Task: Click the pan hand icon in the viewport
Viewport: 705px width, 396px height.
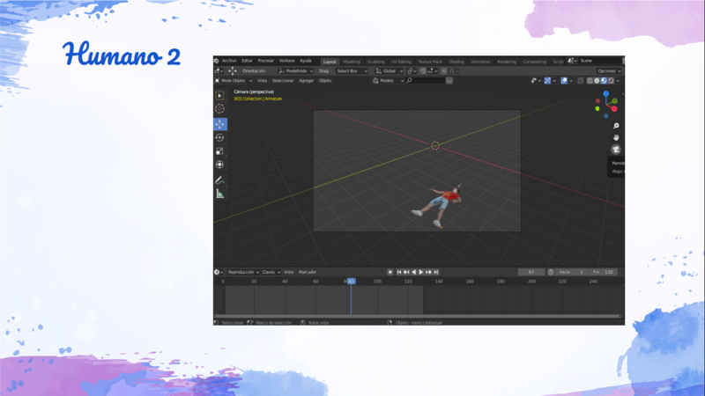Action: (616, 137)
